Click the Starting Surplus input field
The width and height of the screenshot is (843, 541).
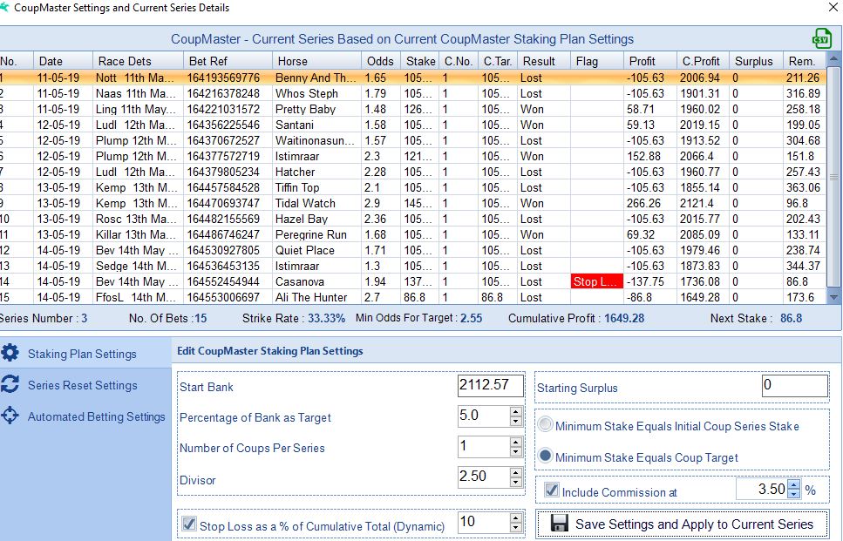(x=794, y=385)
